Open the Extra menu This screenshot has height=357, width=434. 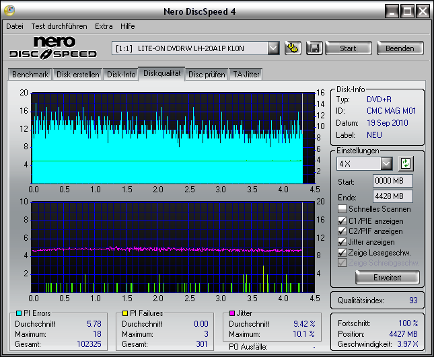[x=104, y=26]
